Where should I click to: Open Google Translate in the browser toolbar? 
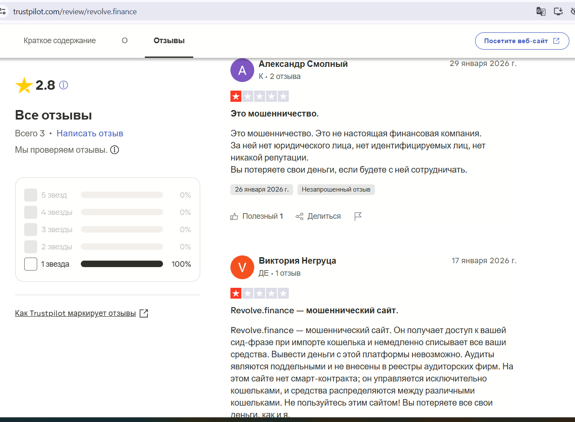click(540, 11)
